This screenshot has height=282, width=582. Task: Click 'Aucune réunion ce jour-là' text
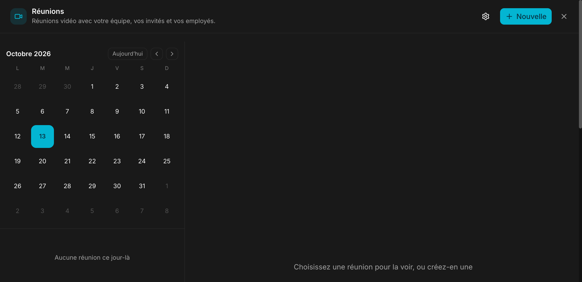pos(92,258)
